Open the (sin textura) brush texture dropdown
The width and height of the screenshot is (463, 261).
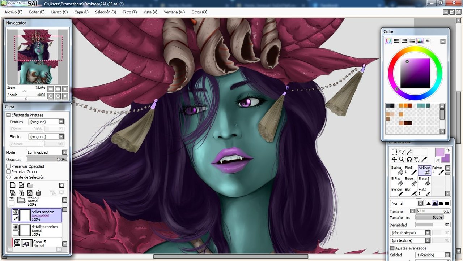411,240
